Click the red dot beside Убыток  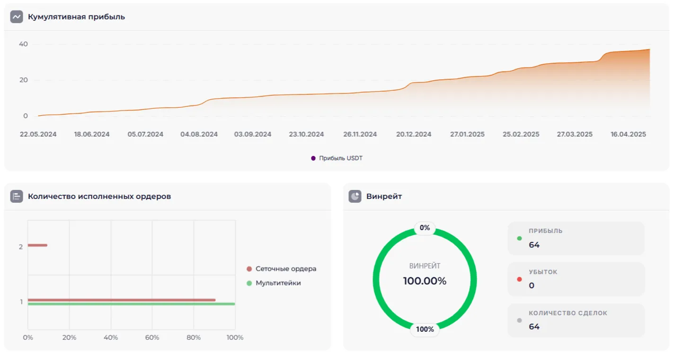point(520,279)
